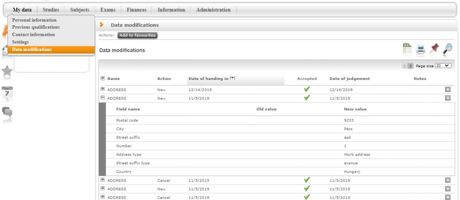Select Contact information from My data menu
The height and width of the screenshot is (200, 460).
coord(33,34)
